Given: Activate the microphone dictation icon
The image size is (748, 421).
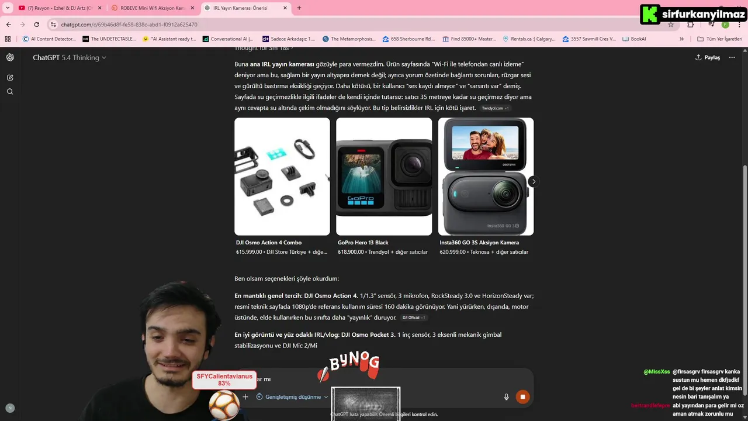Looking at the screenshot, I should (x=507, y=396).
